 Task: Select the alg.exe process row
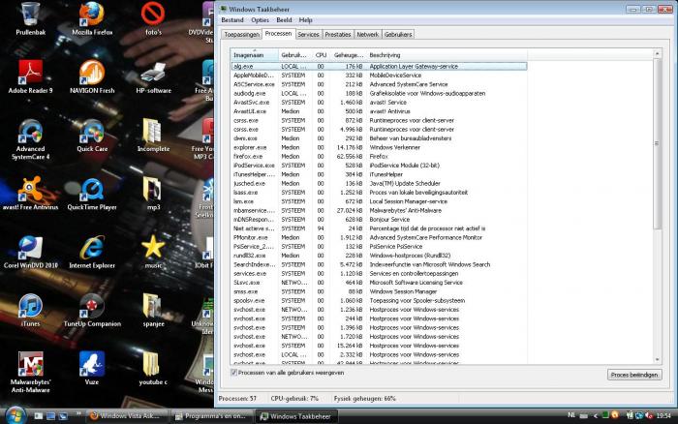[x=379, y=66]
